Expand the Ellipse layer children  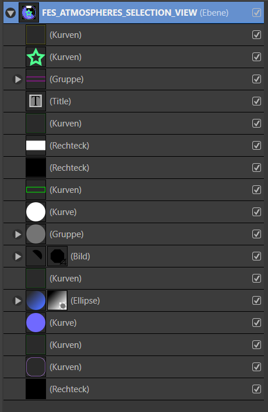(x=17, y=301)
